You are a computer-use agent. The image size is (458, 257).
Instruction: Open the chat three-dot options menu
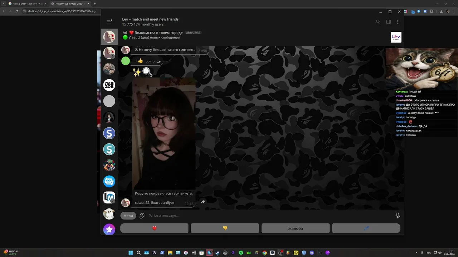[x=398, y=22]
